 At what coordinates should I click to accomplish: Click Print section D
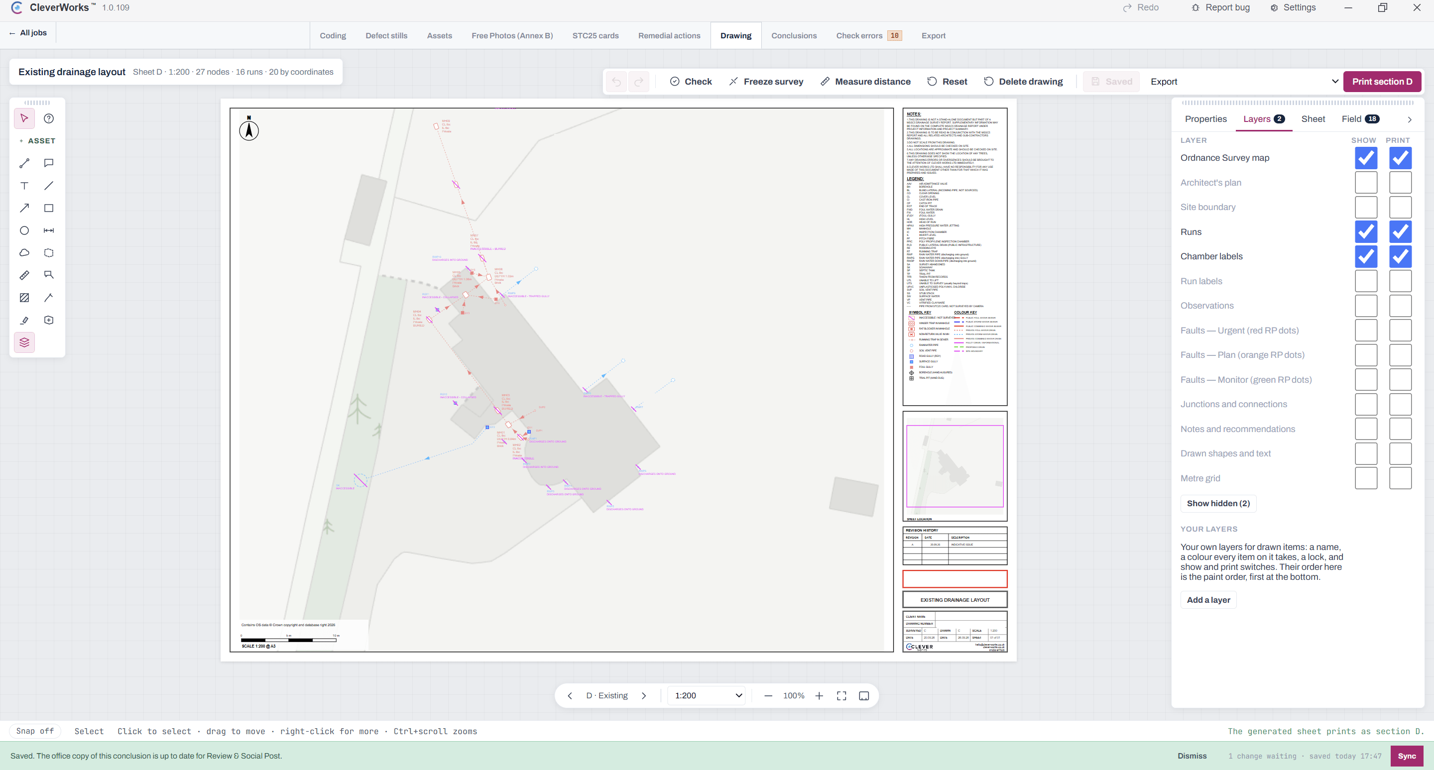[1382, 82]
